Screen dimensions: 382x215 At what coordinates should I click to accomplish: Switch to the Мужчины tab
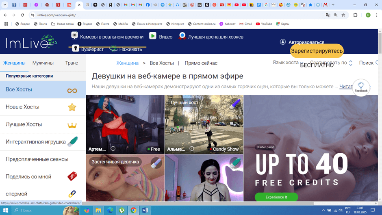pos(43,63)
